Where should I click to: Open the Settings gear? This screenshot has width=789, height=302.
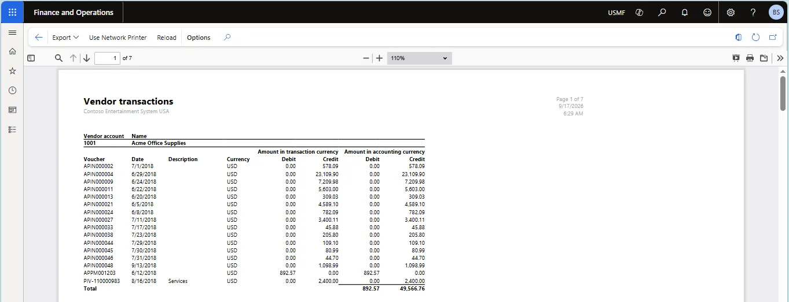pos(731,12)
